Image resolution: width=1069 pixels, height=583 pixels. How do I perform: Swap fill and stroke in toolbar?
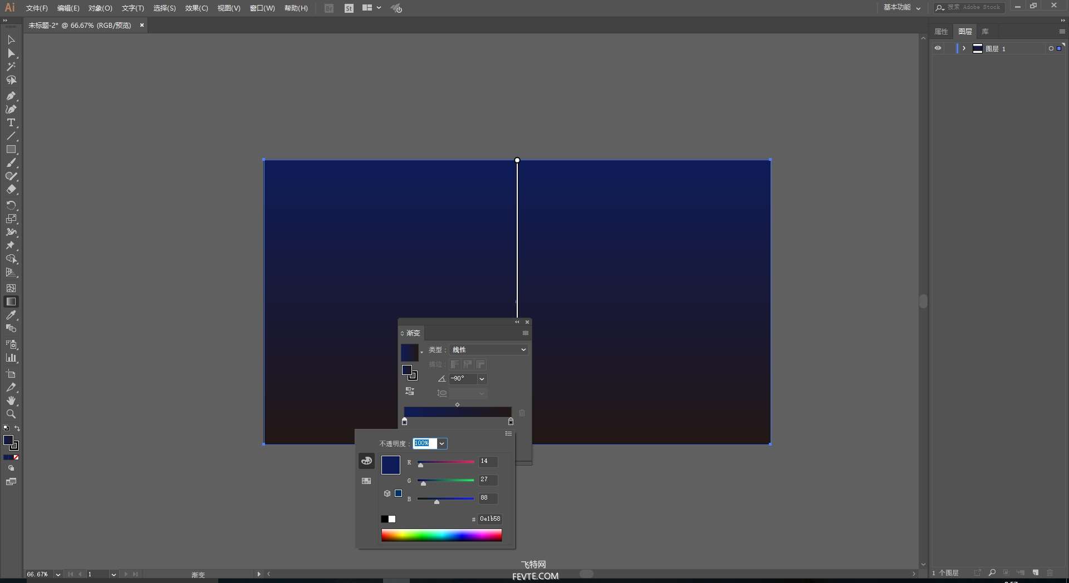pos(17,428)
